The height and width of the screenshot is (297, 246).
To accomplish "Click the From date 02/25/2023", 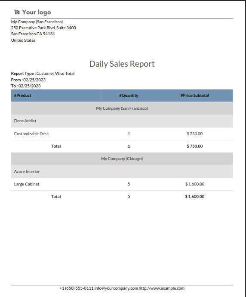I will 34,80.
